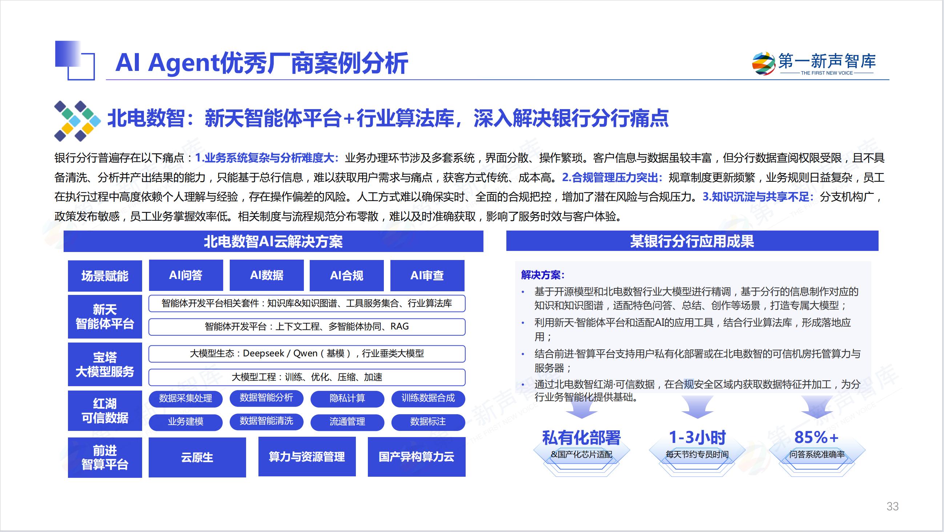The width and height of the screenshot is (944, 532).
Task: Click the down arrow above 私有化部署
Action: tap(581, 408)
